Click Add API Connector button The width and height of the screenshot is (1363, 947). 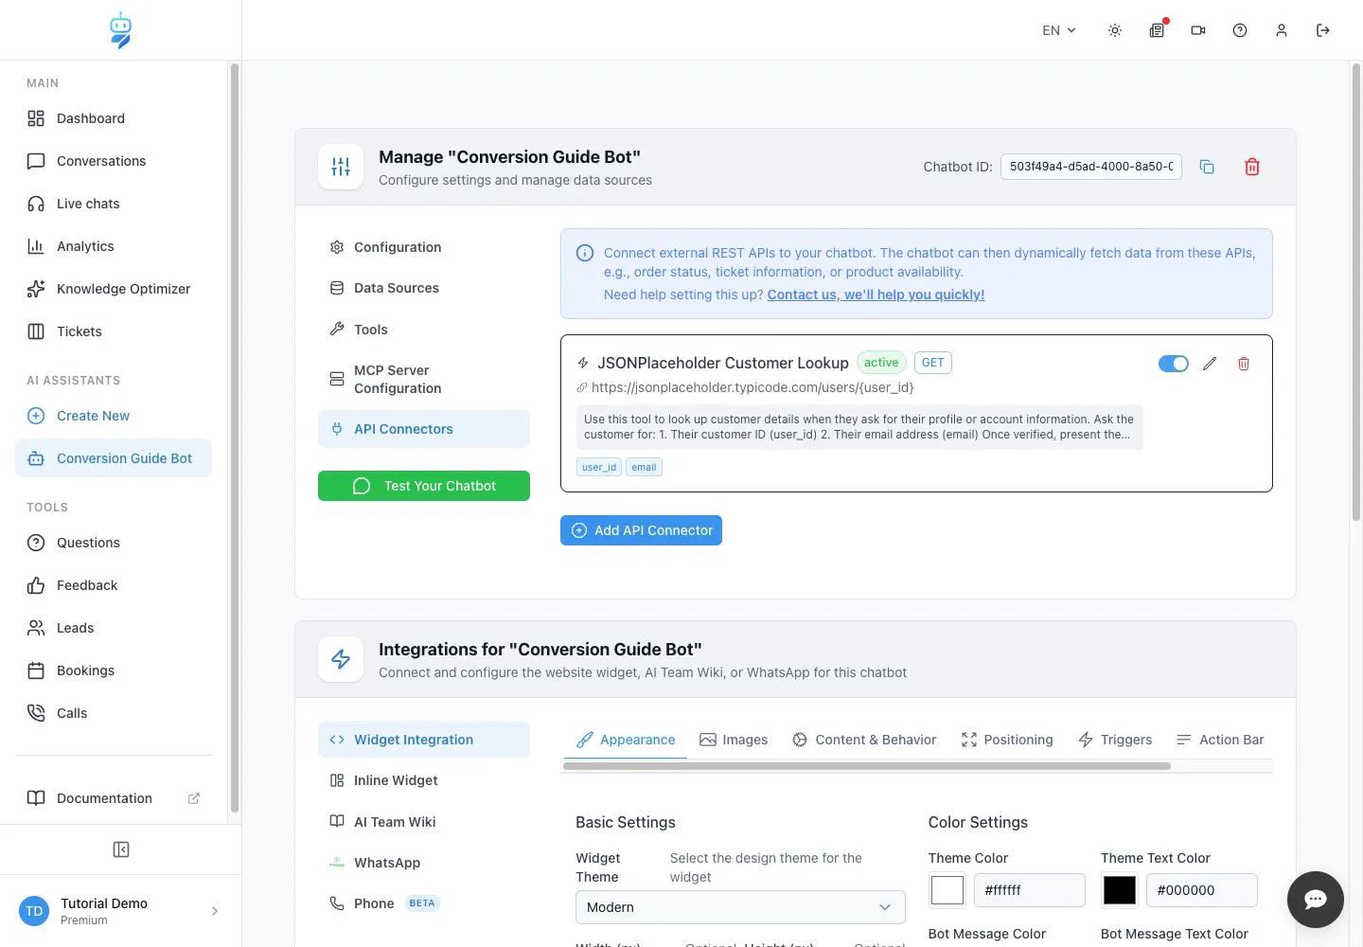tap(641, 530)
